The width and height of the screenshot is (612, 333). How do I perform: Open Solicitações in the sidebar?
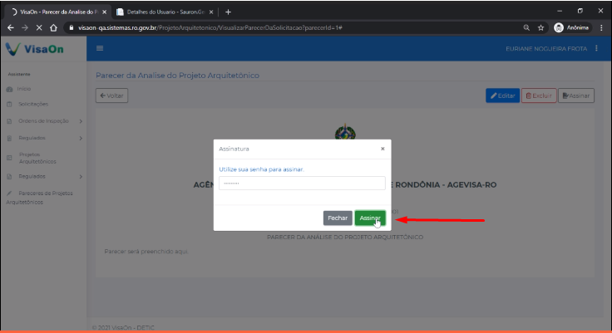click(33, 104)
